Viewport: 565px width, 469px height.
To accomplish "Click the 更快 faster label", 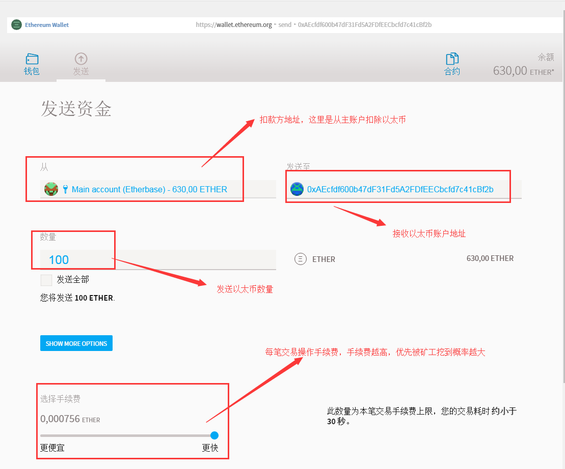I will [x=210, y=448].
